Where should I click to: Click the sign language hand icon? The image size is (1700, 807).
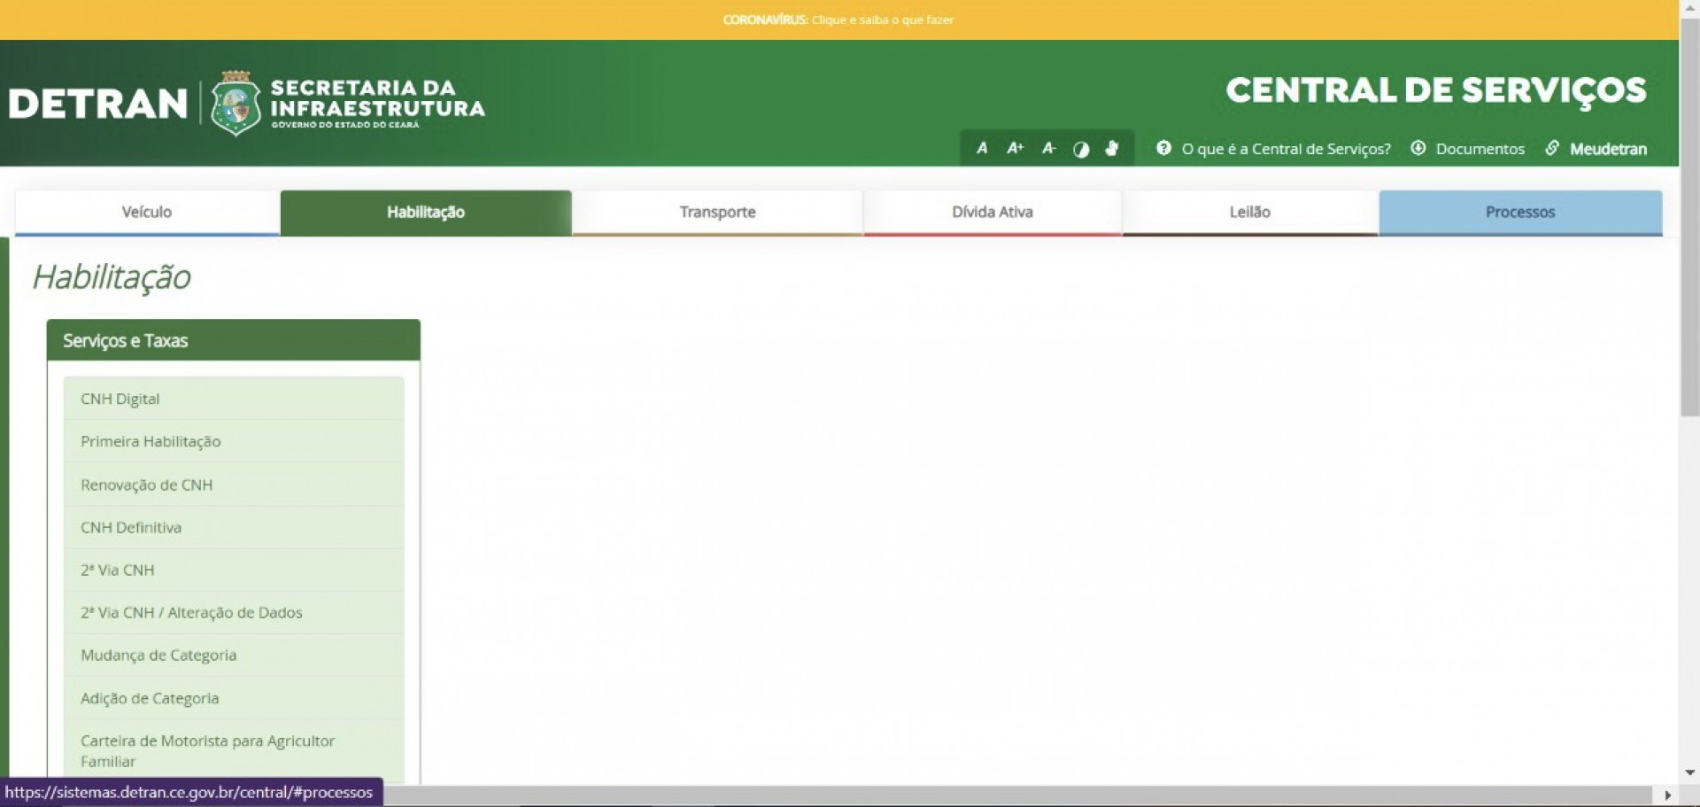pos(1112,149)
